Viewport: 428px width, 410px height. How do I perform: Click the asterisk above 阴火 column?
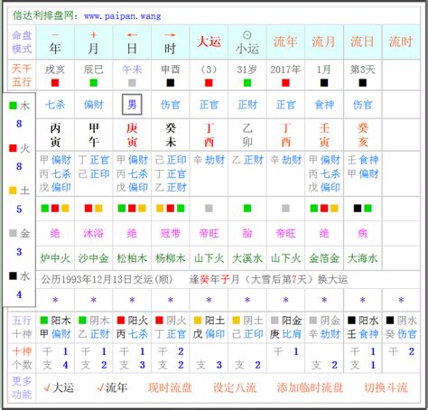click(171, 300)
